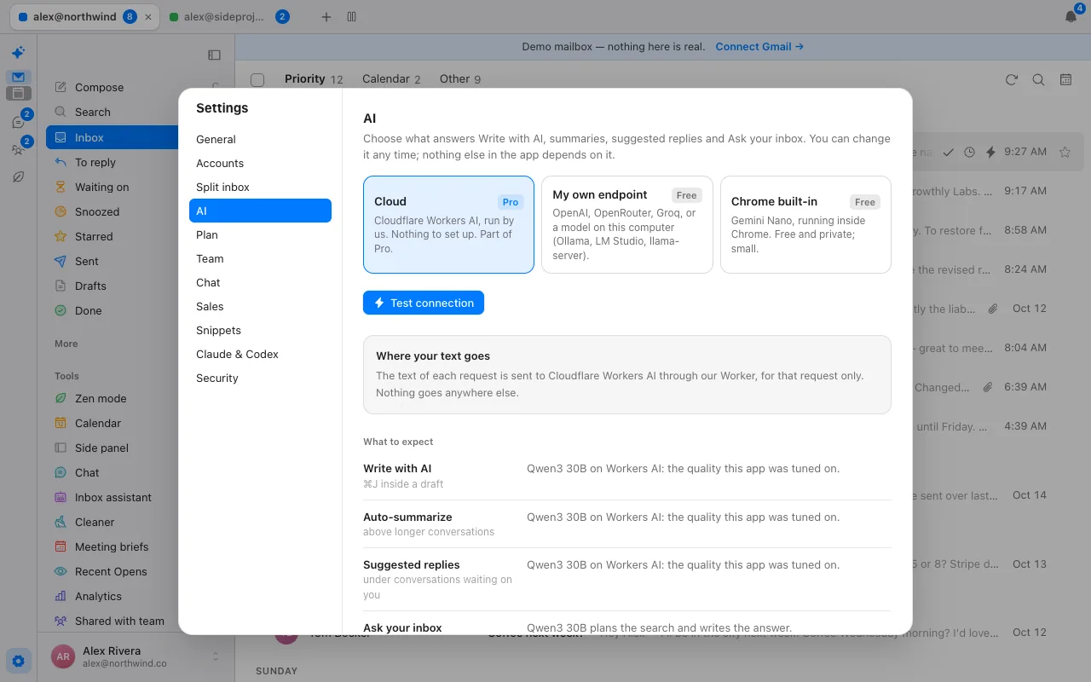
Task: Open Snippets settings section
Action: [260, 330]
